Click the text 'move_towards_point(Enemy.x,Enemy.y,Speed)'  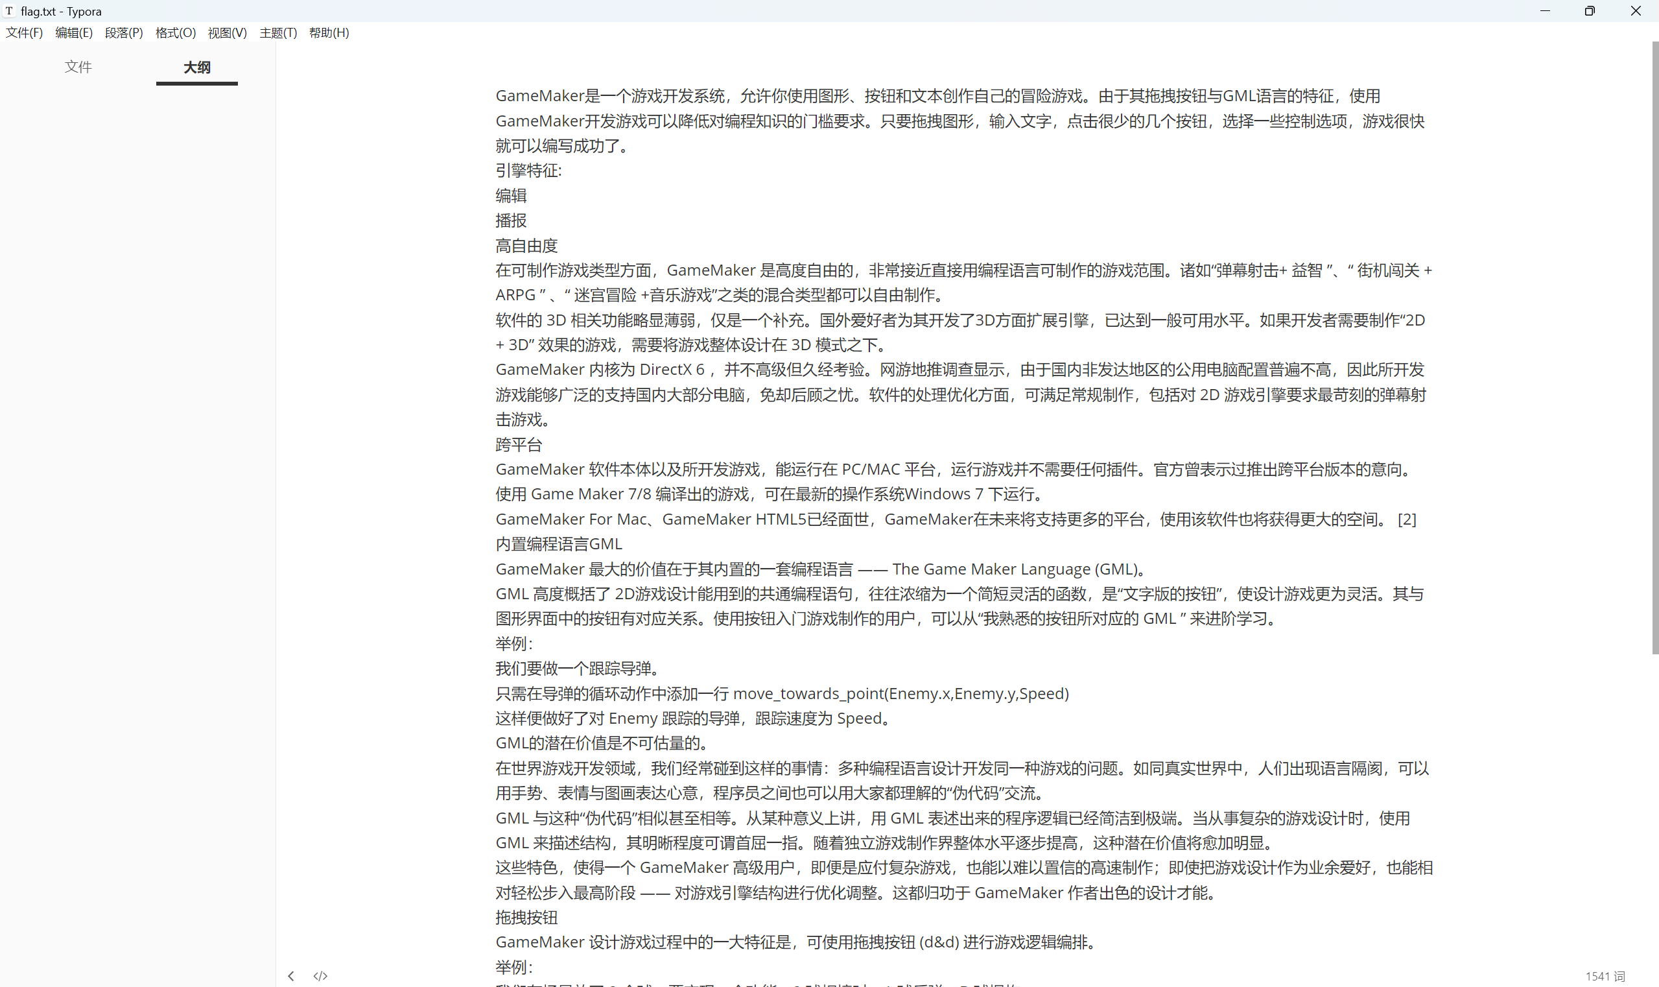tap(901, 694)
